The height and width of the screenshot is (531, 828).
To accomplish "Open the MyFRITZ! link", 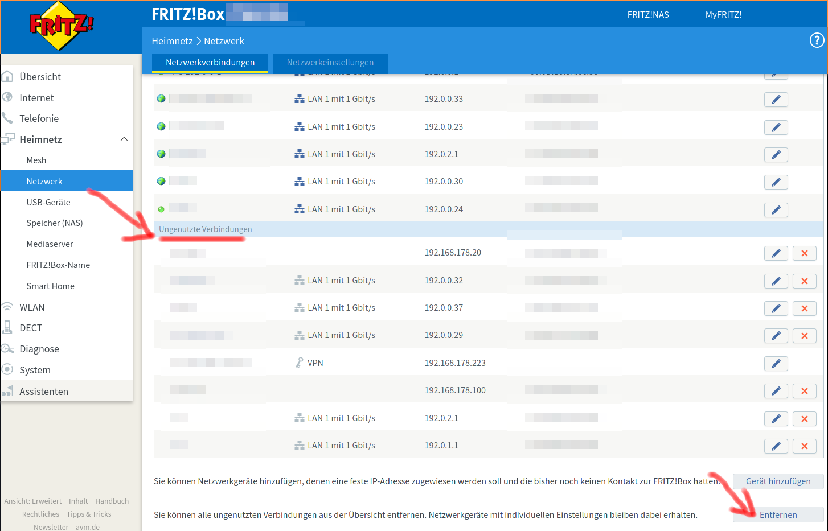I will pyautogui.click(x=723, y=15).
